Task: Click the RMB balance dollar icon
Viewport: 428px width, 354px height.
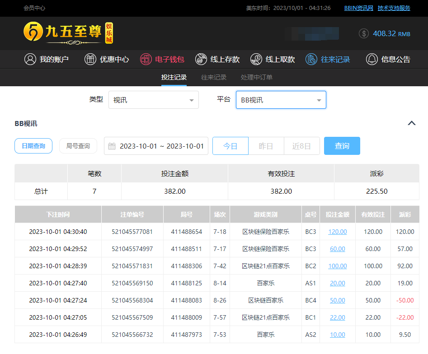Action: click(x=364, y=33)
